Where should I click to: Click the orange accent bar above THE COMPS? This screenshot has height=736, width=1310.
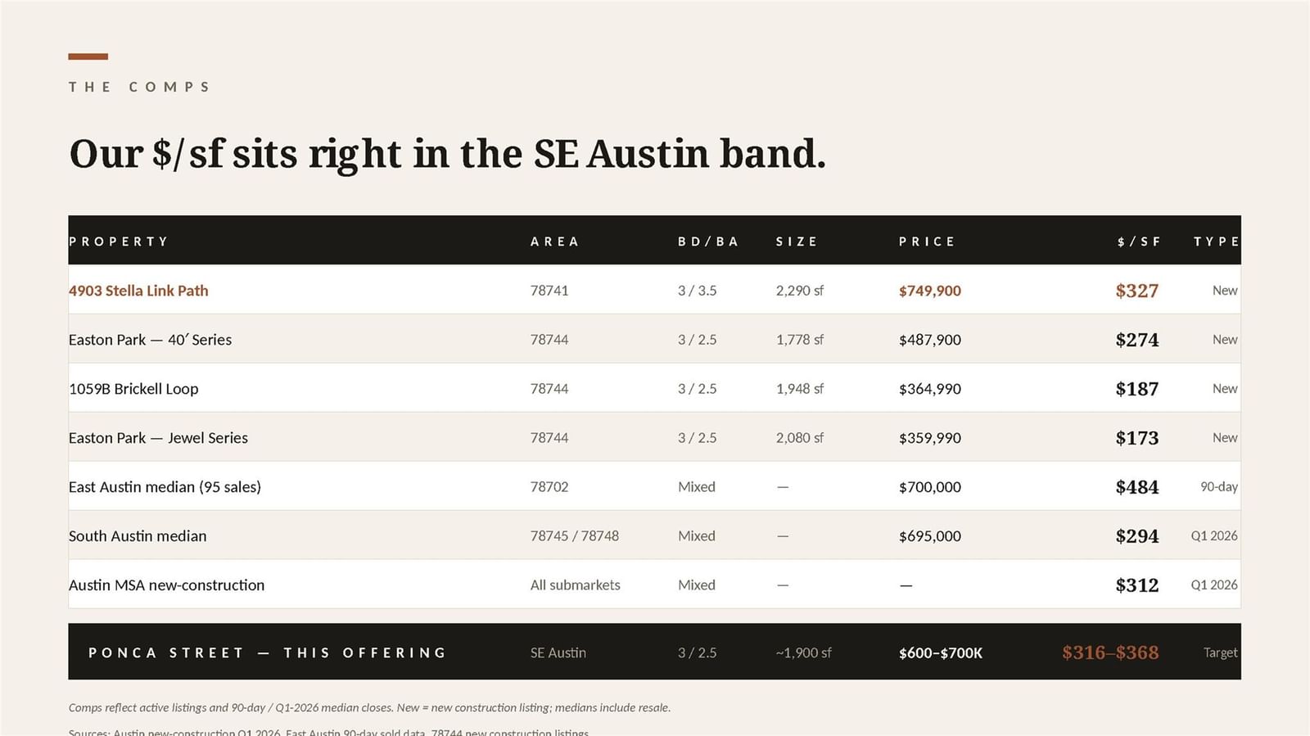point(88,56)
